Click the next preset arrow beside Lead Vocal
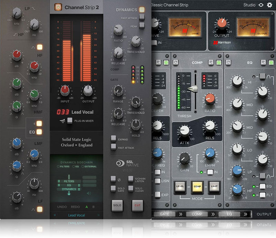 pos(99,215)
